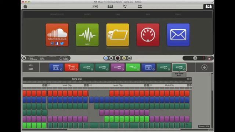Open the play-note phrase view icon
This screenshot has height=132, width=235.
click(x=125, y=6)
